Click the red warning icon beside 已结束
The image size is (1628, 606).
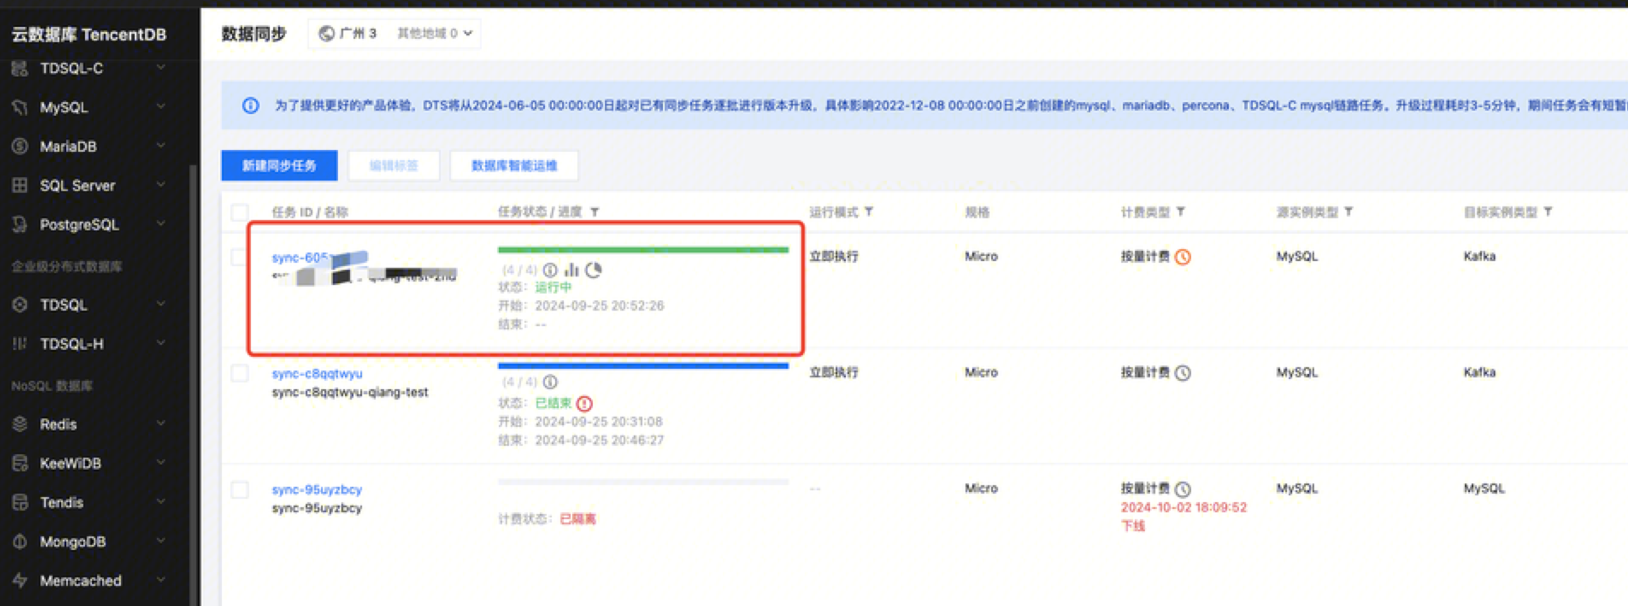[584, 403]
